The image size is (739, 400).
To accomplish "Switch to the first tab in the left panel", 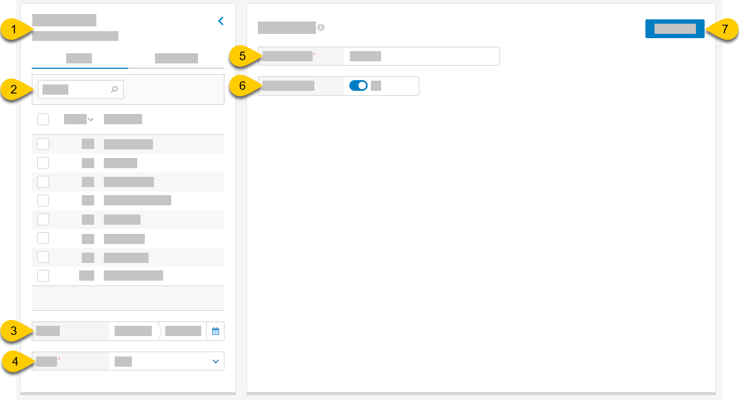I will 79,58.
